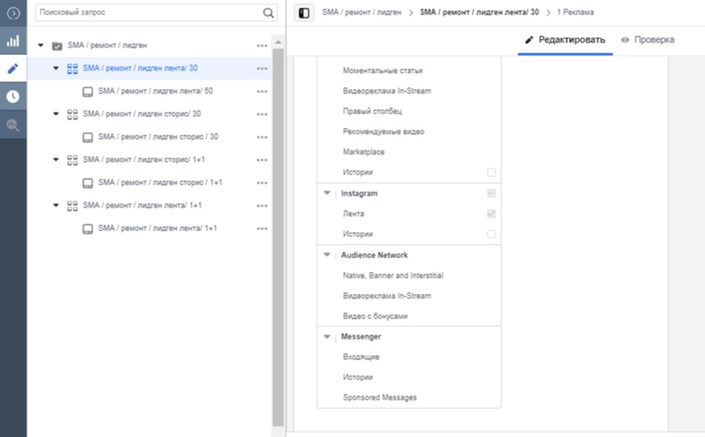
Task: Click the bar chart icon in left sidebar
Action: pos(13,41)
